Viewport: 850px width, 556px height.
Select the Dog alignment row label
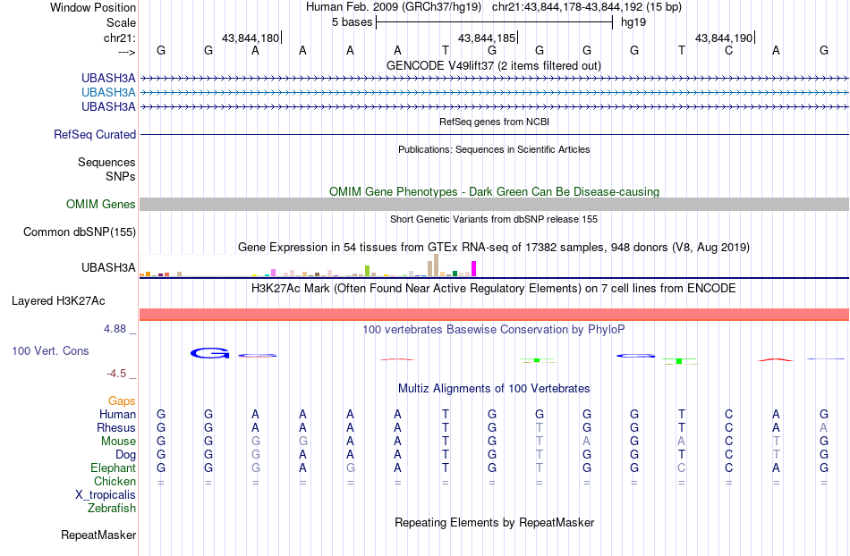click(x=125, y=455)
